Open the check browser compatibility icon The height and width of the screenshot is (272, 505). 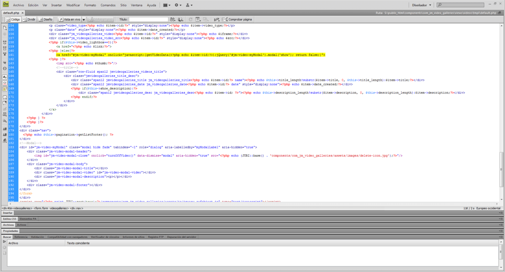(x=216, y=19)
